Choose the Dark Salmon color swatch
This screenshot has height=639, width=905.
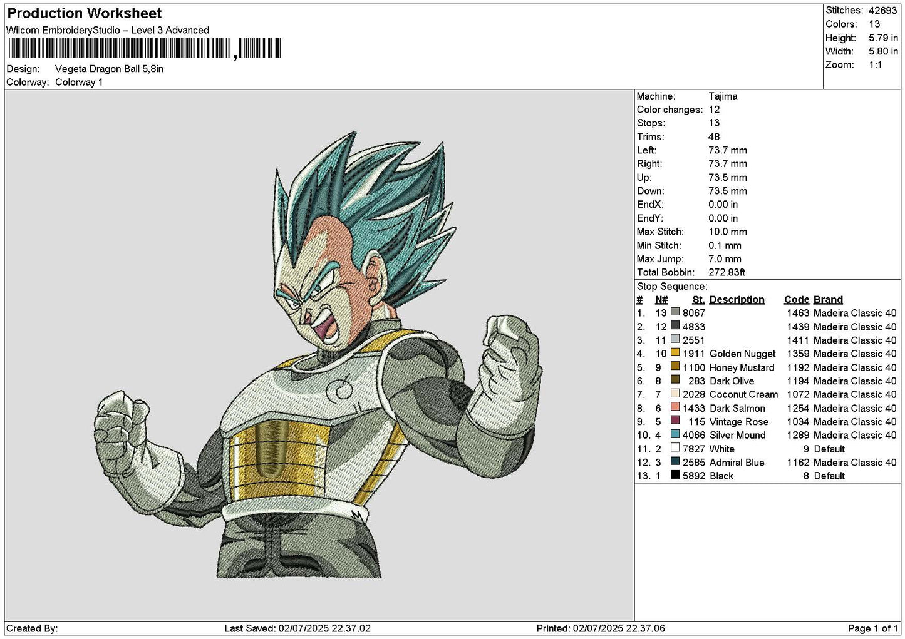675,407
